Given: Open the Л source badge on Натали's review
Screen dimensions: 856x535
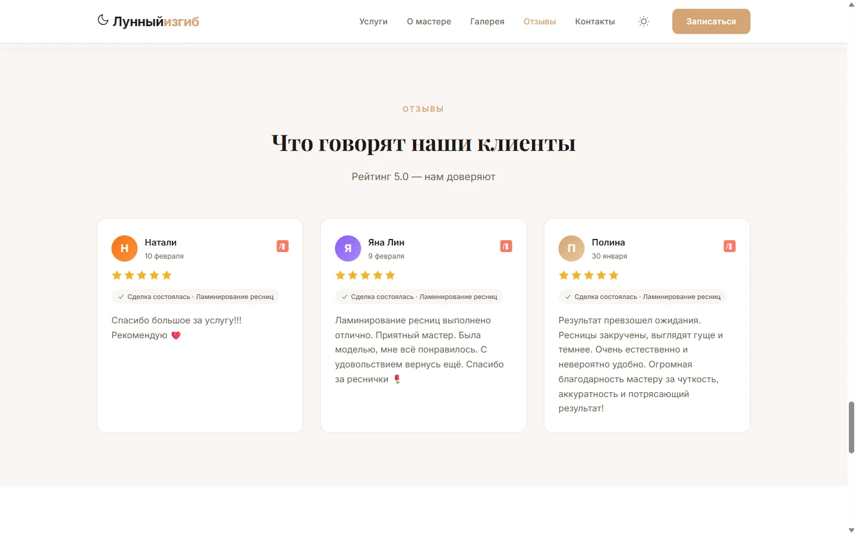Looking at the screenshot, I should click(282, 246).
